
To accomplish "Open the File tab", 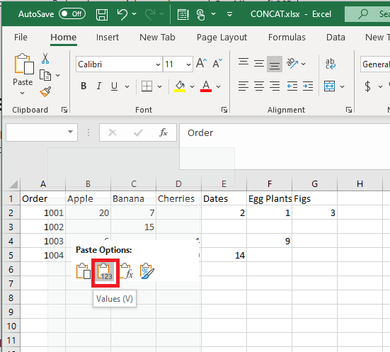I will [x=21, y=38].
